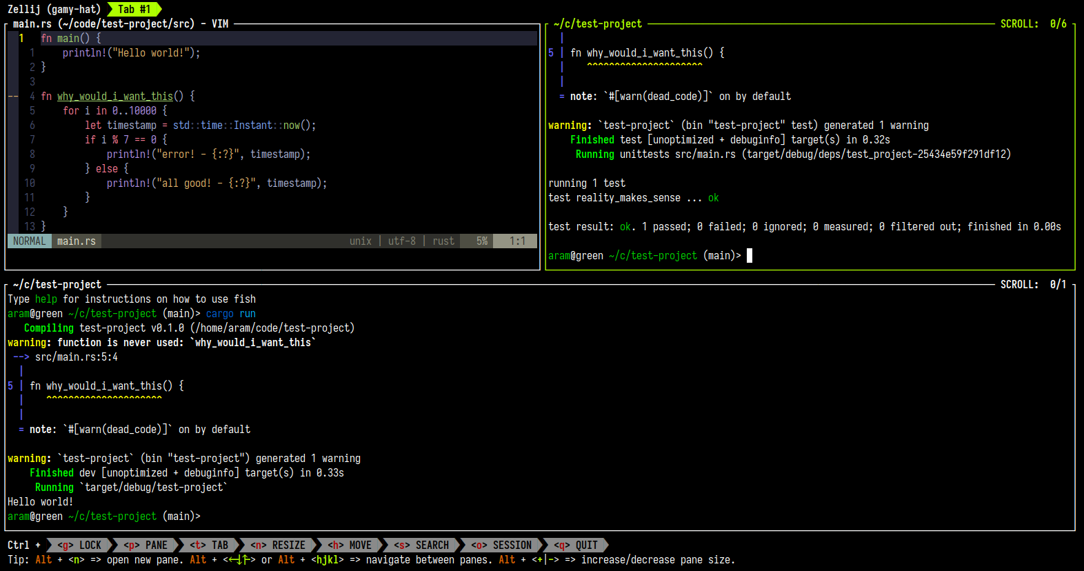This screenshot has height=571, width=1084.
Task: Click the '} else {' line
Action: tap(106, 168)
